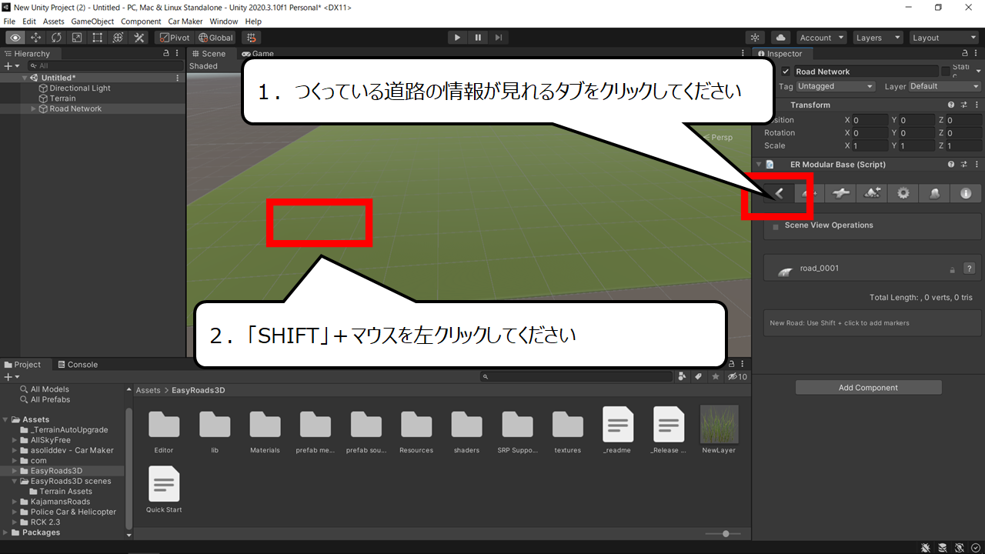Toggle road_0001 lock icon
This screenshot has width=985, height=554.
coord(952,269)
